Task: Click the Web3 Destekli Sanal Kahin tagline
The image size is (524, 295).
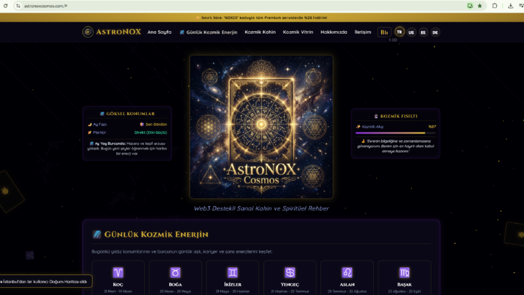Action: [x=261, y=208]
